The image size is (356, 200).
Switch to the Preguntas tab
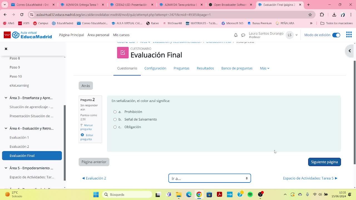tap(181, 68)
